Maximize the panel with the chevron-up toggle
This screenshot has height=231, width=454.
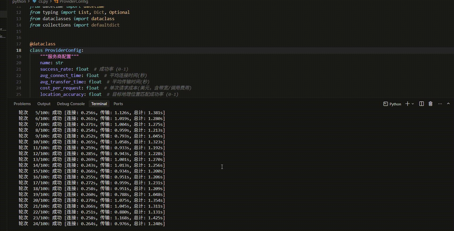448,104
